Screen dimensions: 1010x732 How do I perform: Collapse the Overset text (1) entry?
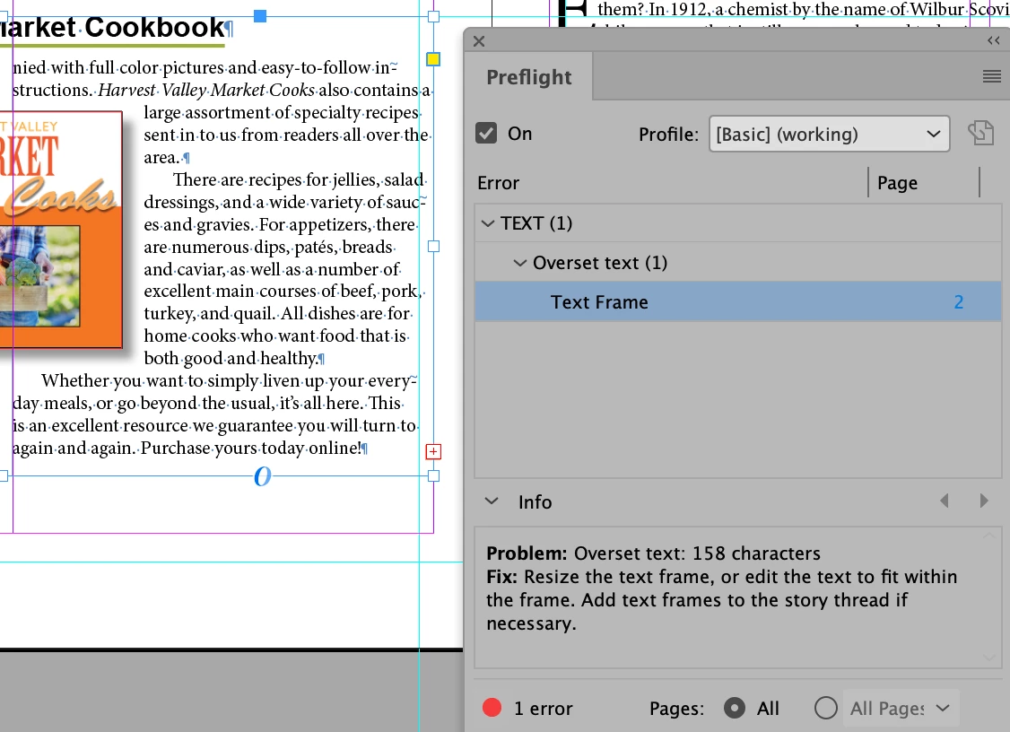point(519,263)
